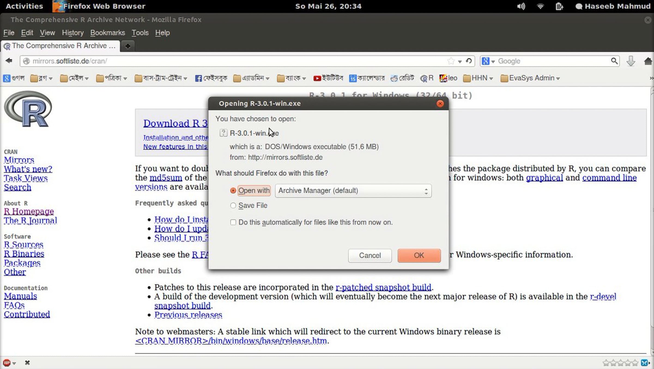
Task: Open the volume indicator in the top panel
Action: 521,6
